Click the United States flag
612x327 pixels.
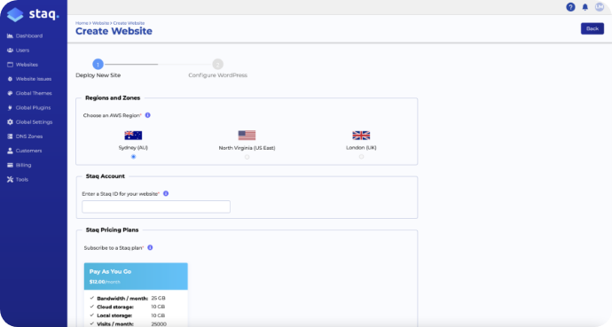click(x=247, y=136)
